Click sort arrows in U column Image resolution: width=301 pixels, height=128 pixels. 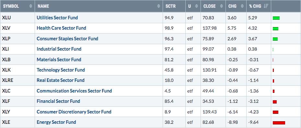point(196,6)
